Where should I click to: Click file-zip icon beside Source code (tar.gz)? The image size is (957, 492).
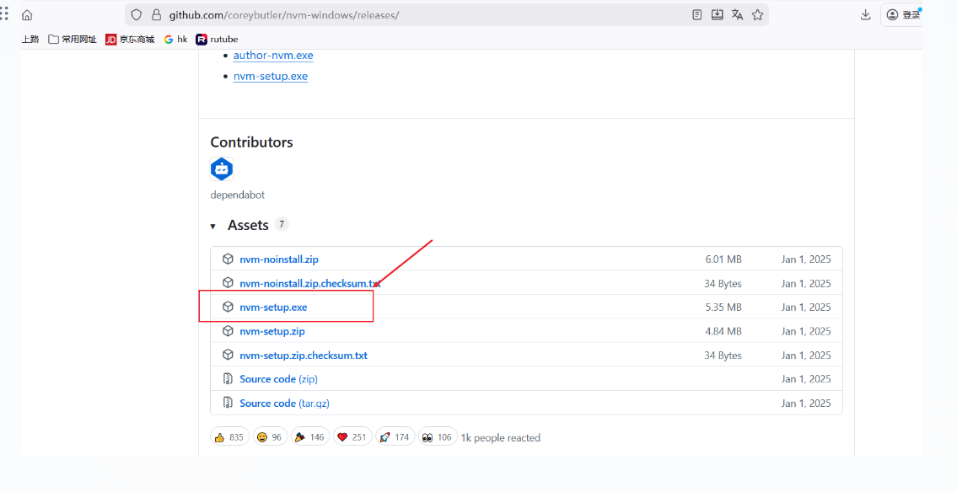(228, 403)
